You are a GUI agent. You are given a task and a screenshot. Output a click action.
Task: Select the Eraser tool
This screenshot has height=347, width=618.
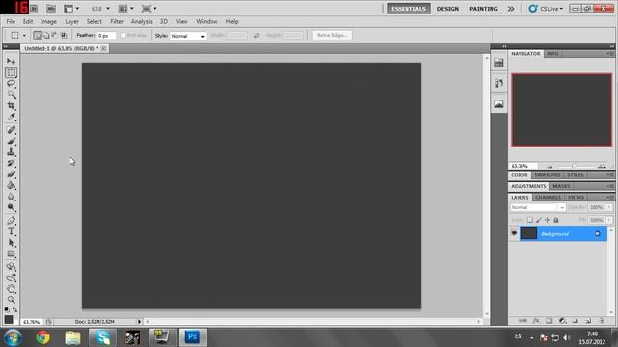click(11, 173)
